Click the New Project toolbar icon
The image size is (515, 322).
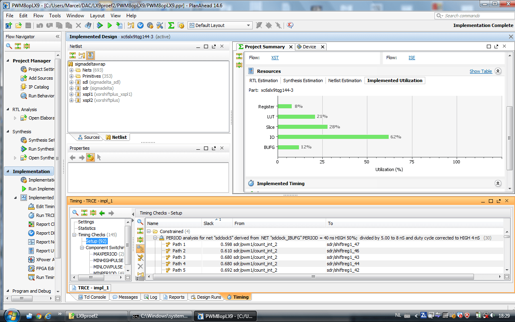tap(8, 25)
